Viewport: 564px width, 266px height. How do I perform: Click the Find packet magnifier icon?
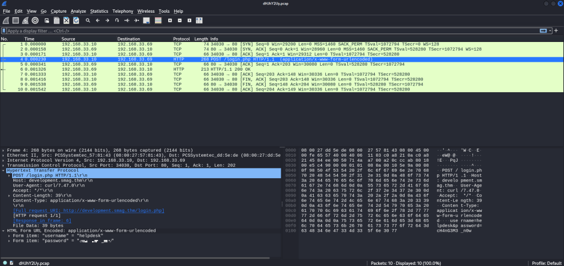(x=88, y=20)
